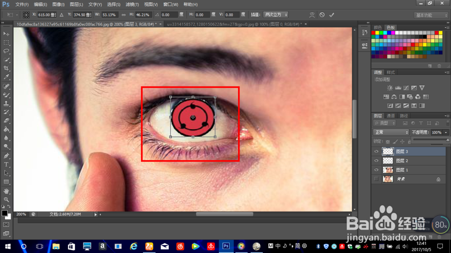The width and height of the screenshot is (451, 253).
Task: Select the Horizontal Type tool
Action: point(6,165)
